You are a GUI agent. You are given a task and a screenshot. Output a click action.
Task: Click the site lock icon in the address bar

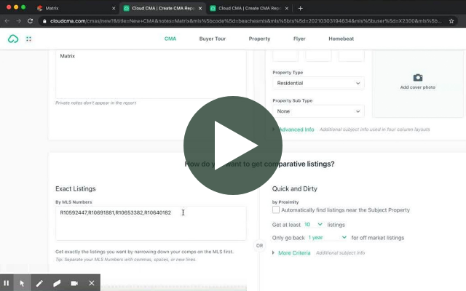[44, 21]
